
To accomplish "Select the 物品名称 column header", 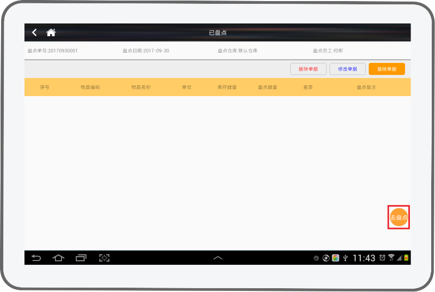I will click(141, 87).
